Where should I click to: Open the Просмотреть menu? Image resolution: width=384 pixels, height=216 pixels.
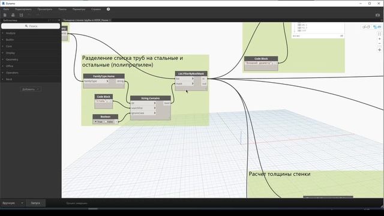[45, 9]
